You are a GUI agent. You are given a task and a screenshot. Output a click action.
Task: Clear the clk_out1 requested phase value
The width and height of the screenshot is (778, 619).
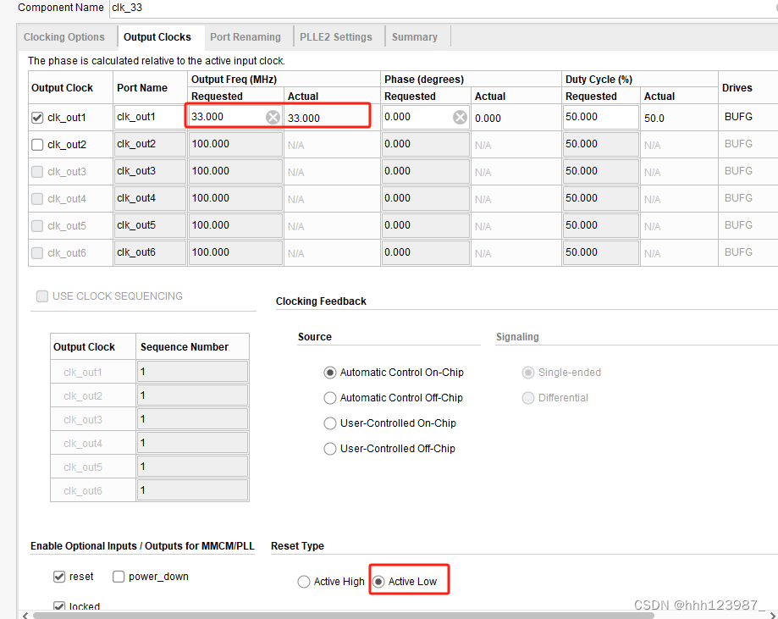click(460, 117)
